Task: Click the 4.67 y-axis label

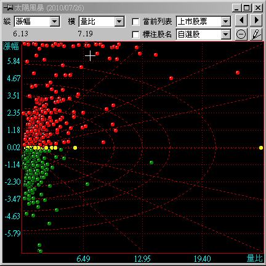Action: [14, 78]
